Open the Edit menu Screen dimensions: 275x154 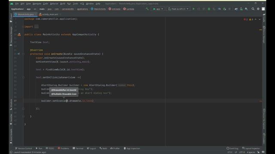[22, 4]
